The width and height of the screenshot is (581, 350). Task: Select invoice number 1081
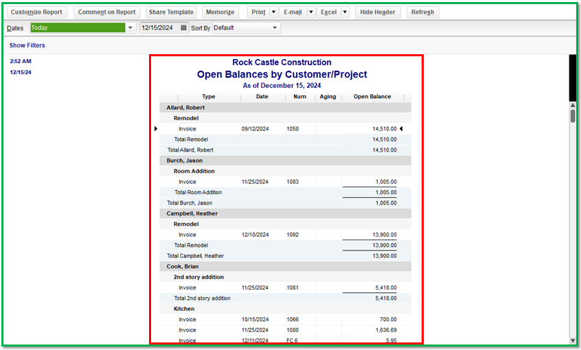(x=293, y=288)
